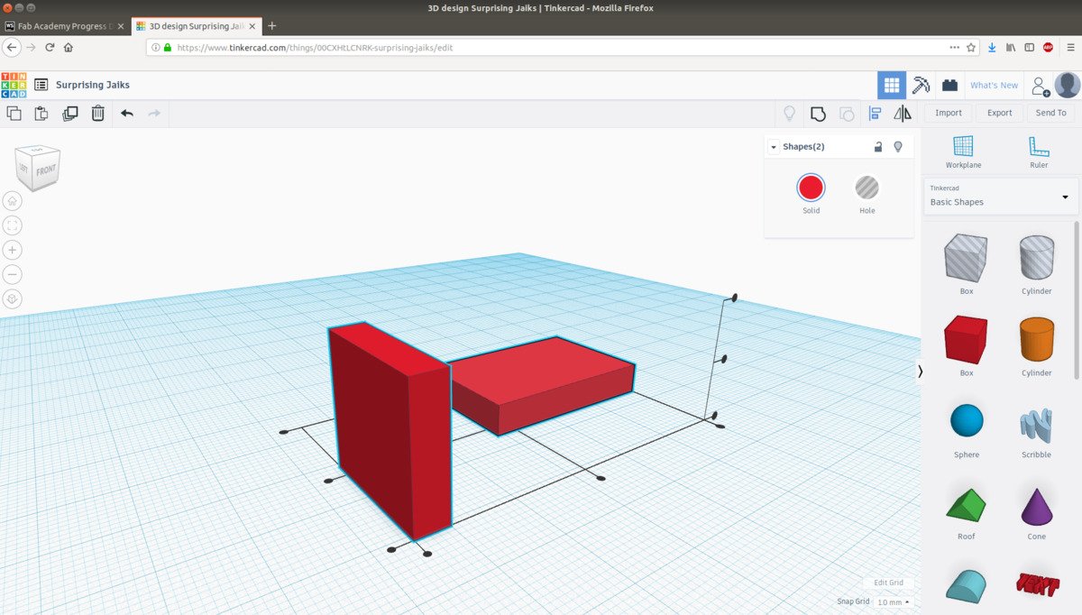Viewport: 1082px width, 615px height.
Task: Bookmark this page with the star icon
Action: click(x=970, y=47)
